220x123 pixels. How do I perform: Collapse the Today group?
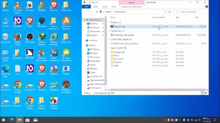click(x=110, y=22)
